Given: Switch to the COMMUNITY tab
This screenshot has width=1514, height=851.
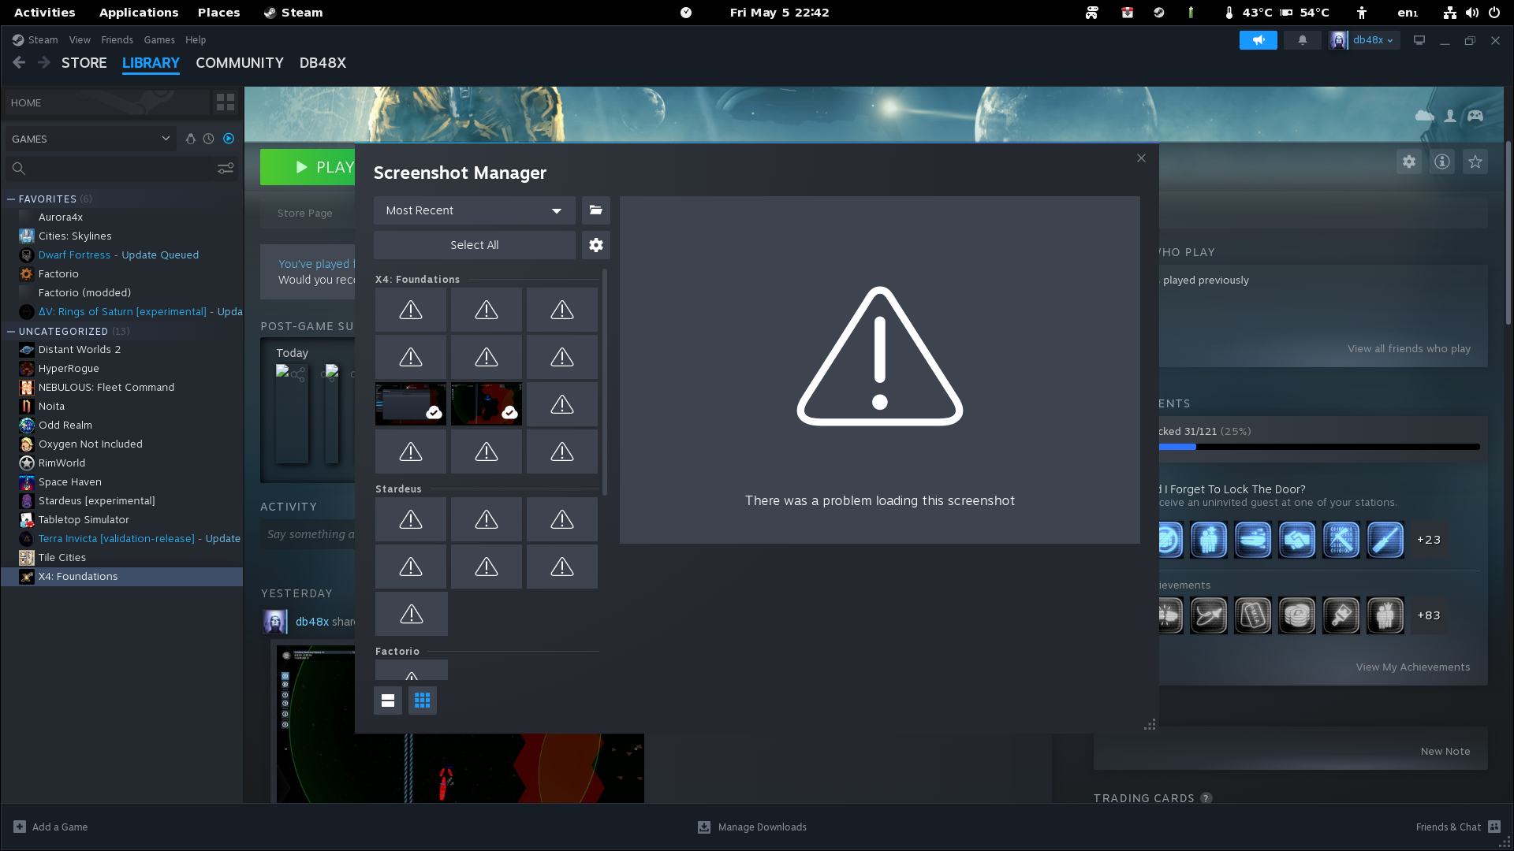Looking at the screenshot, I should coord(240,63).
